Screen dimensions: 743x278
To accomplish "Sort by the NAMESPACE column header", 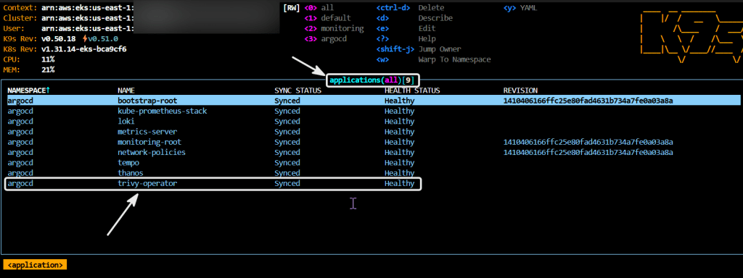I will pos(28,90).
